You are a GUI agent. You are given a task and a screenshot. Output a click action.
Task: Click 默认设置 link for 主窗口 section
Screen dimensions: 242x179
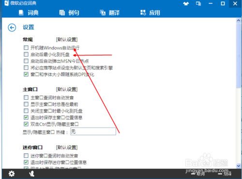click(67, 89)
